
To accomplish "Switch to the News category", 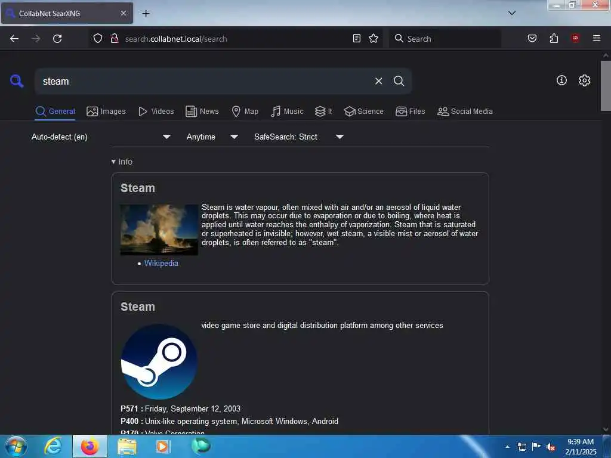I will click(202, 112).
